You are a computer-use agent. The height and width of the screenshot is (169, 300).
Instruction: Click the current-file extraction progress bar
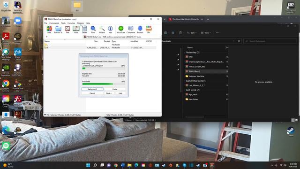pyautogui.click(x=104, y=69)
